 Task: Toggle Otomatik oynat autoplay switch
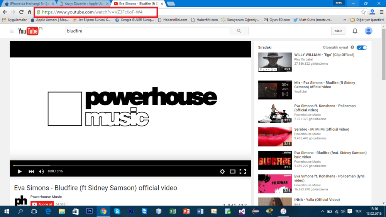(362, 47)
